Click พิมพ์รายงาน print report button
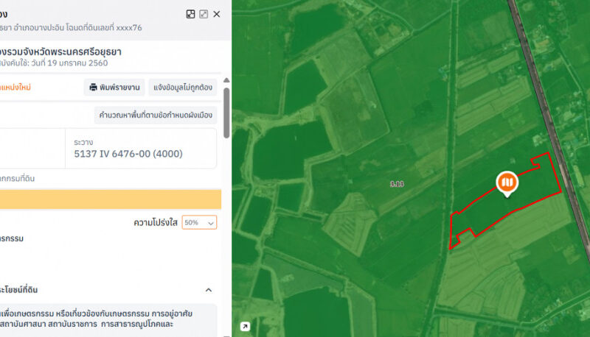590x337 pixels. tap(114, 87)
